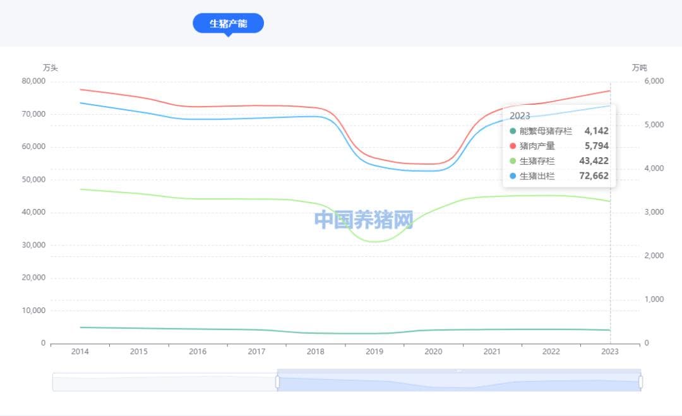Select the 2023 x-axis year label
Viewport: 682px width, 416px height.
tap(610, 352)
